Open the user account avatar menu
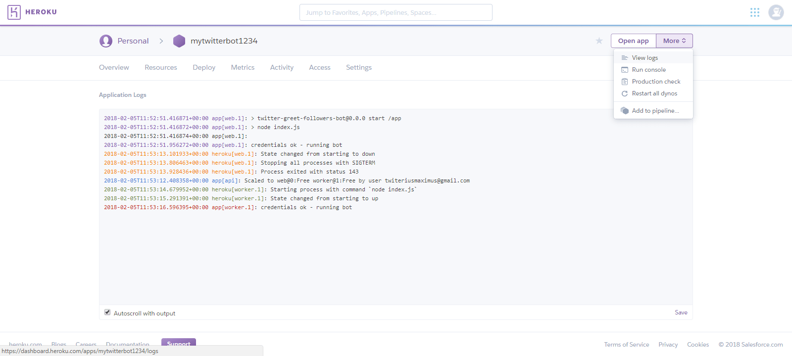Screen dimensions: 792x356 coord(776,12)
